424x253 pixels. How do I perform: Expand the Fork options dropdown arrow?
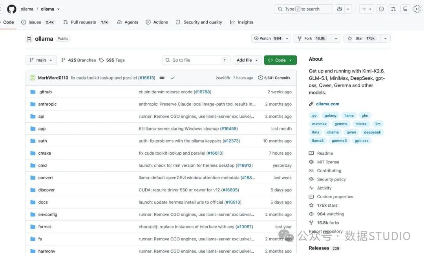click(336, 38)
